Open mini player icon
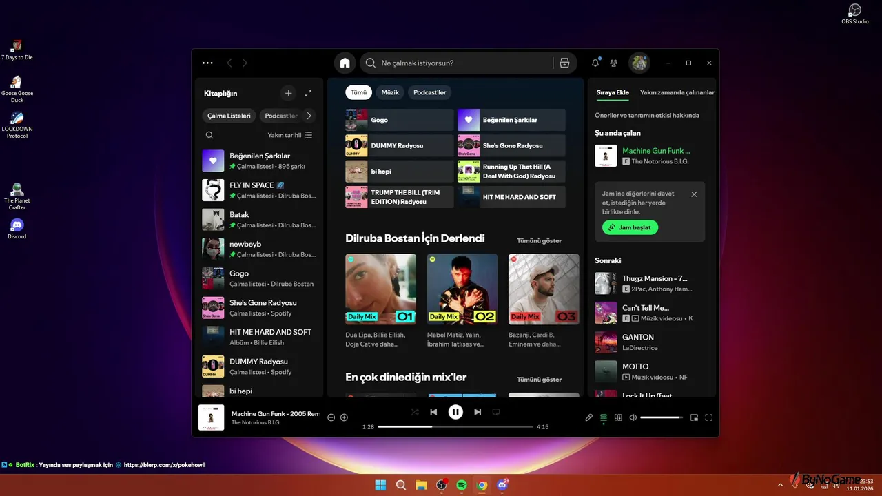This screenshot has height=496, width=882. tap(694, 417)
